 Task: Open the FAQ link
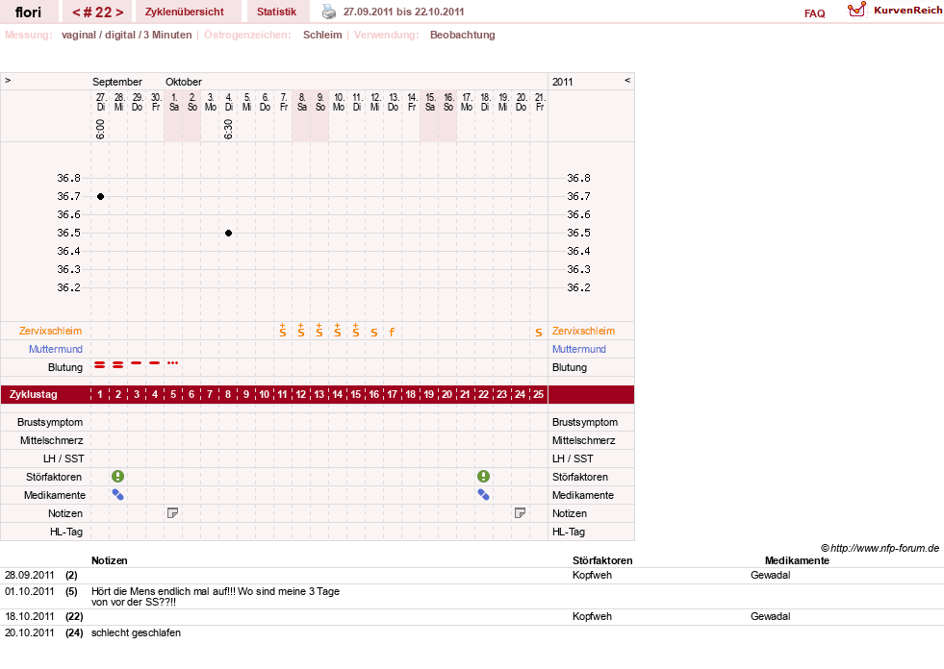click(814, 13)
